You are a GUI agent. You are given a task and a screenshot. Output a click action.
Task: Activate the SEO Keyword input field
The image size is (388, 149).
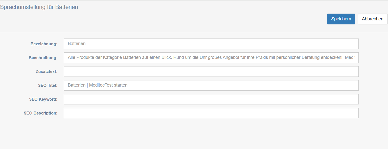coord(211,99)
